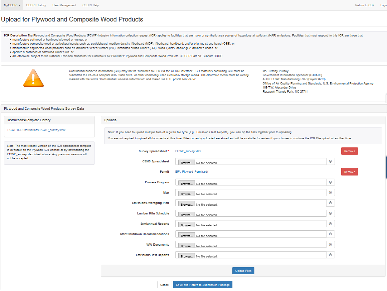The height and width of the screenshot is (291, 387).
Task: Browse for a Start/Shutdown Recommendations file
Action: pyautogui.click(x=187, y=236)
